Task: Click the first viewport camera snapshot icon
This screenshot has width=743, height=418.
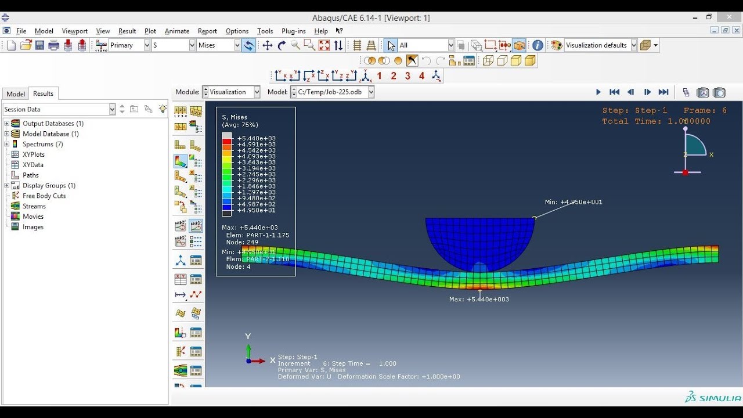Action: (702, 92)
